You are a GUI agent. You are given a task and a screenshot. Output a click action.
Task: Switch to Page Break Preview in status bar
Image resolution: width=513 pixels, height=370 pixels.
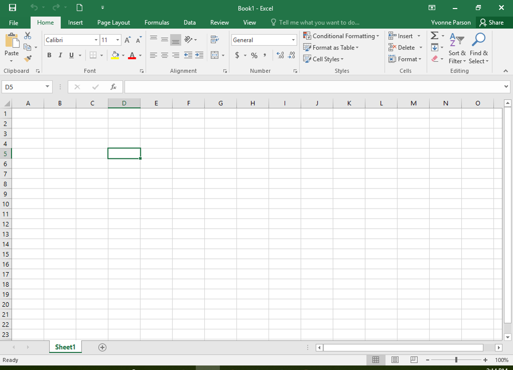(x=414, y=360)
